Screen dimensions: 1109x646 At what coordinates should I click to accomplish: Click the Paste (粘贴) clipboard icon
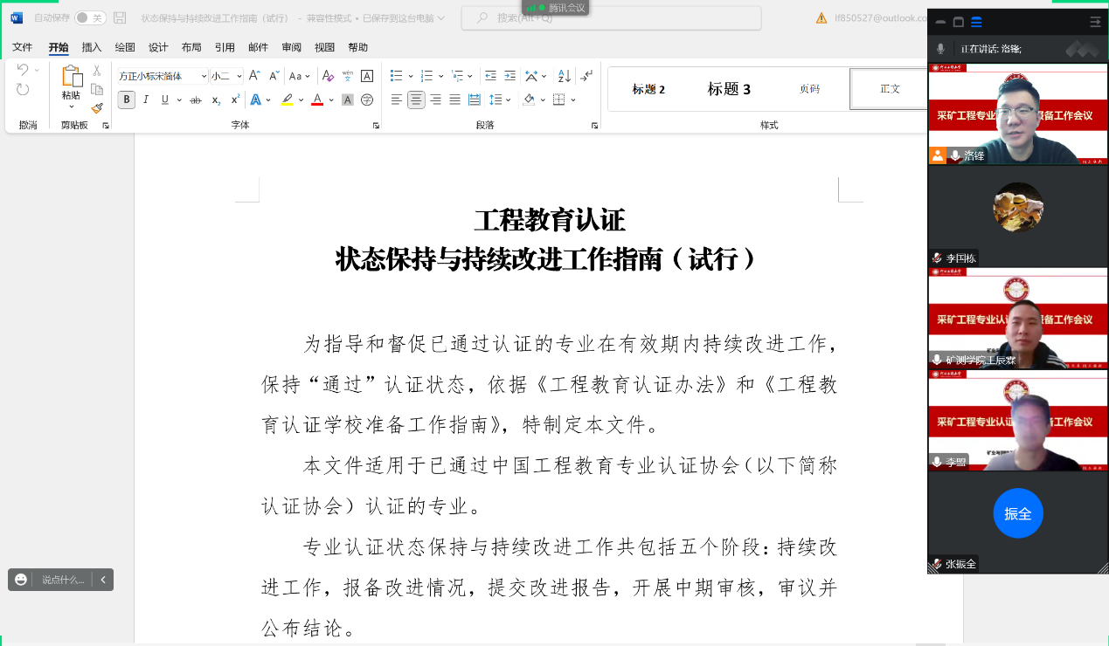[71, 77]
